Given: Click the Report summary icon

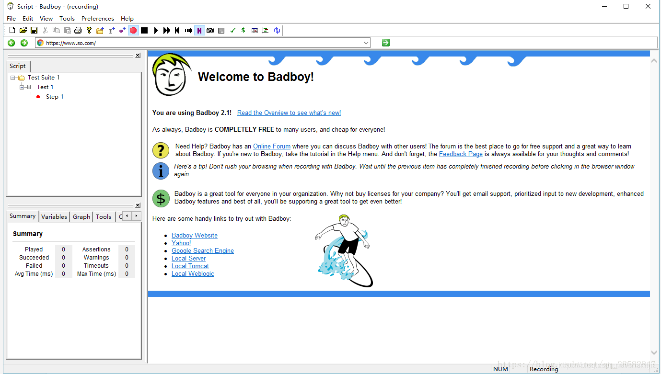Looking at the screenshot, I should click(x=266, y=30).
